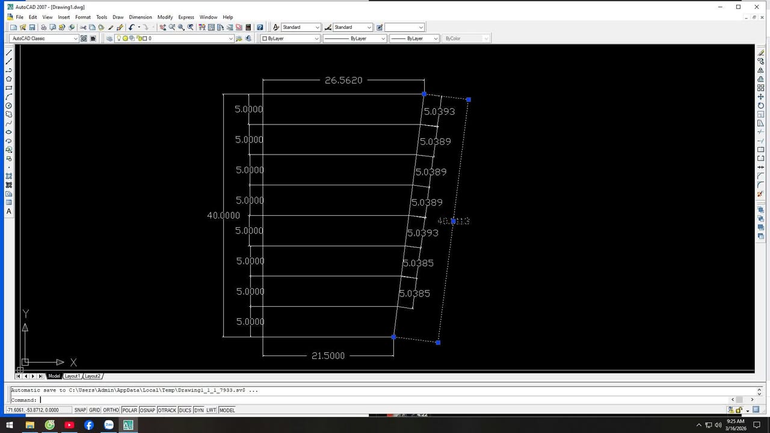Open the Help question mark icon
770x433 pixels.
260,28
